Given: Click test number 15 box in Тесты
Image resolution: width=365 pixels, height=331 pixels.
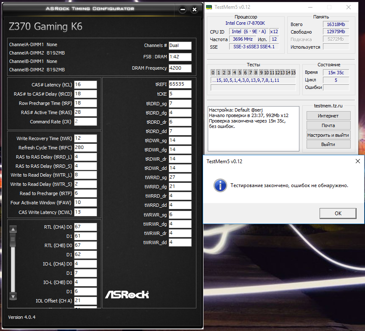Looking at the screenshot, I should [294, 73].
